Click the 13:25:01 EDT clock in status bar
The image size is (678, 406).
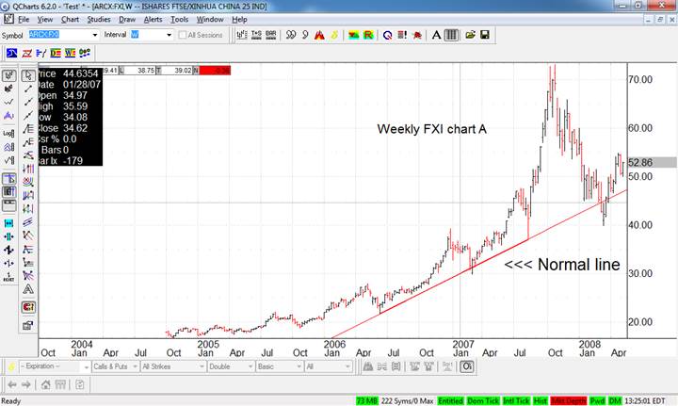[x=645, y=400]
